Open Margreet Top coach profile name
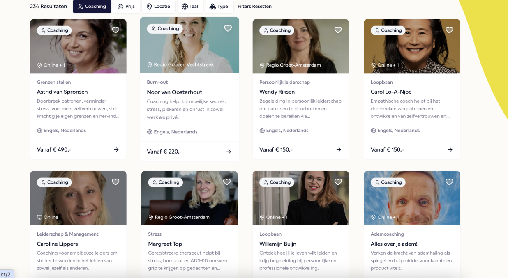This screenshot has width=508, height=278. click(165, 244)
